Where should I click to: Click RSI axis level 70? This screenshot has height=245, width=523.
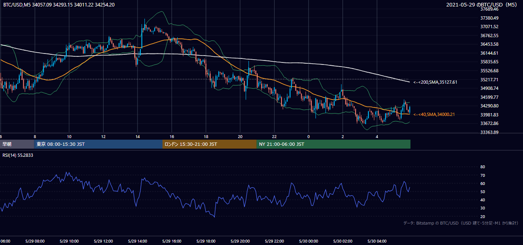pos(482,175)
